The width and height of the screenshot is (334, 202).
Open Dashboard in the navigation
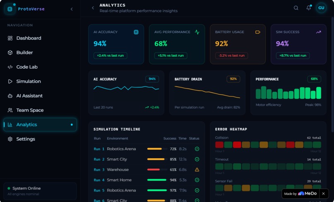40,38
